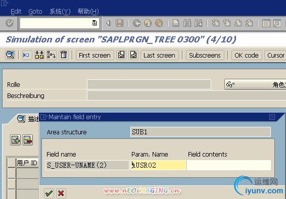Open the Goto menu

click(35, 12)
